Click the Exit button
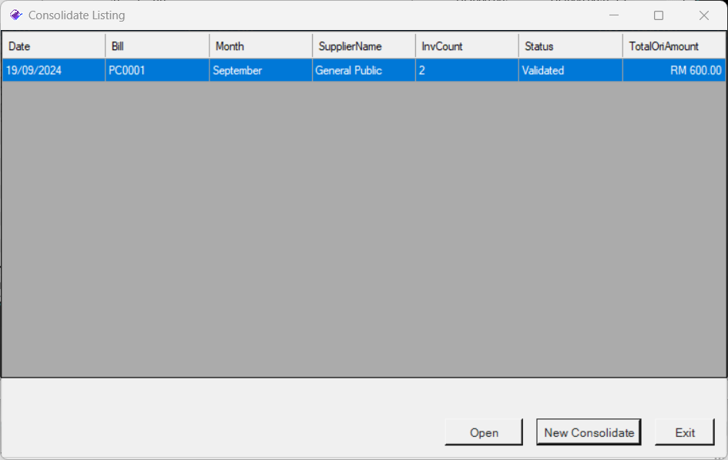Image resolution: width=728 pixels, height=460 pixels. [x=685, y=432]
